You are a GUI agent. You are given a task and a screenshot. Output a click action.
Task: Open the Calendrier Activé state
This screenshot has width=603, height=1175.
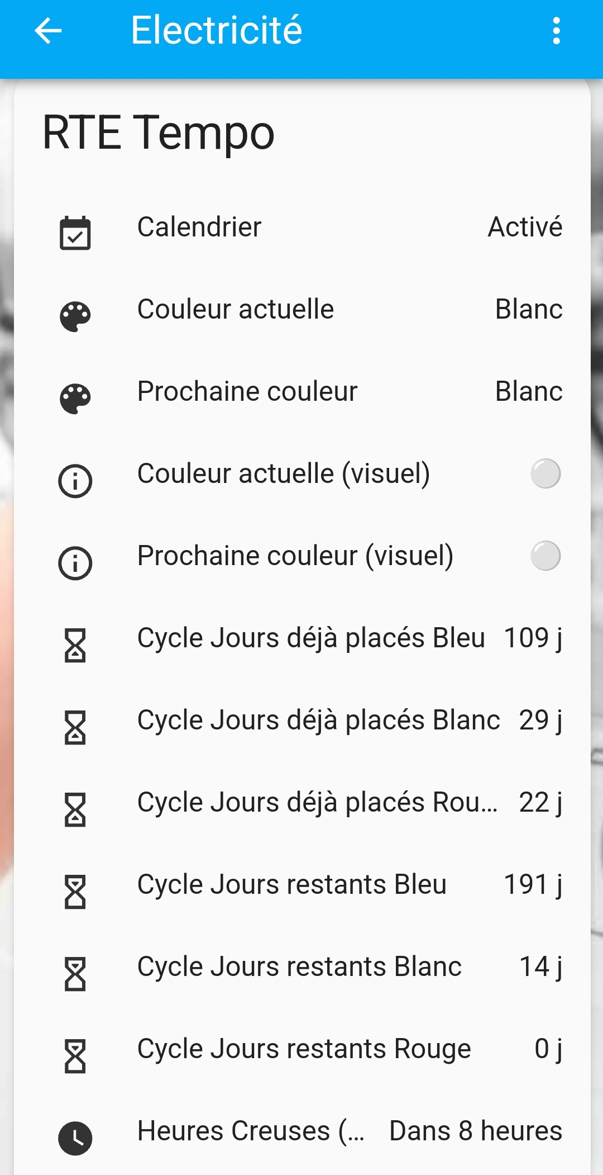pyautogui.click(x=525, y=227)
